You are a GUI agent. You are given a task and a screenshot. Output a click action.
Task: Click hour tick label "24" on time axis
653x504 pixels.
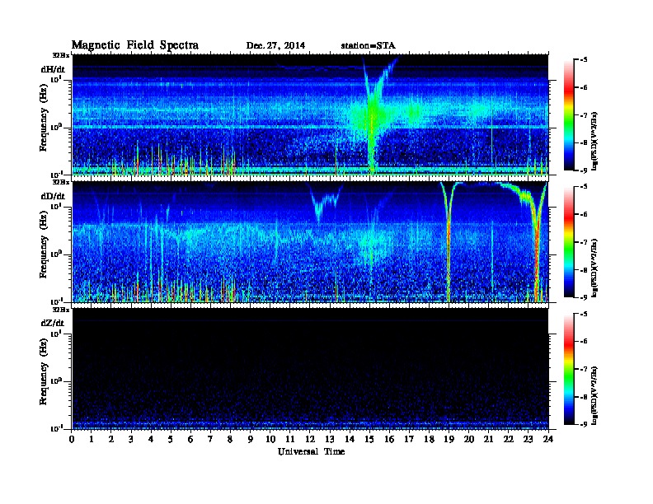point(548,439)
